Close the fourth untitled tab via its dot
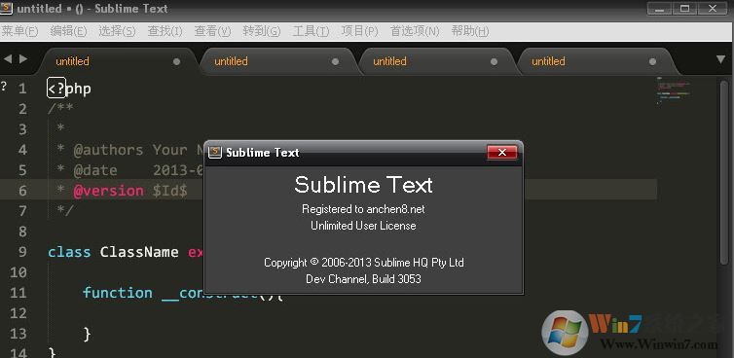Viewport: 734px width, 358px height. tap(652, 61)
